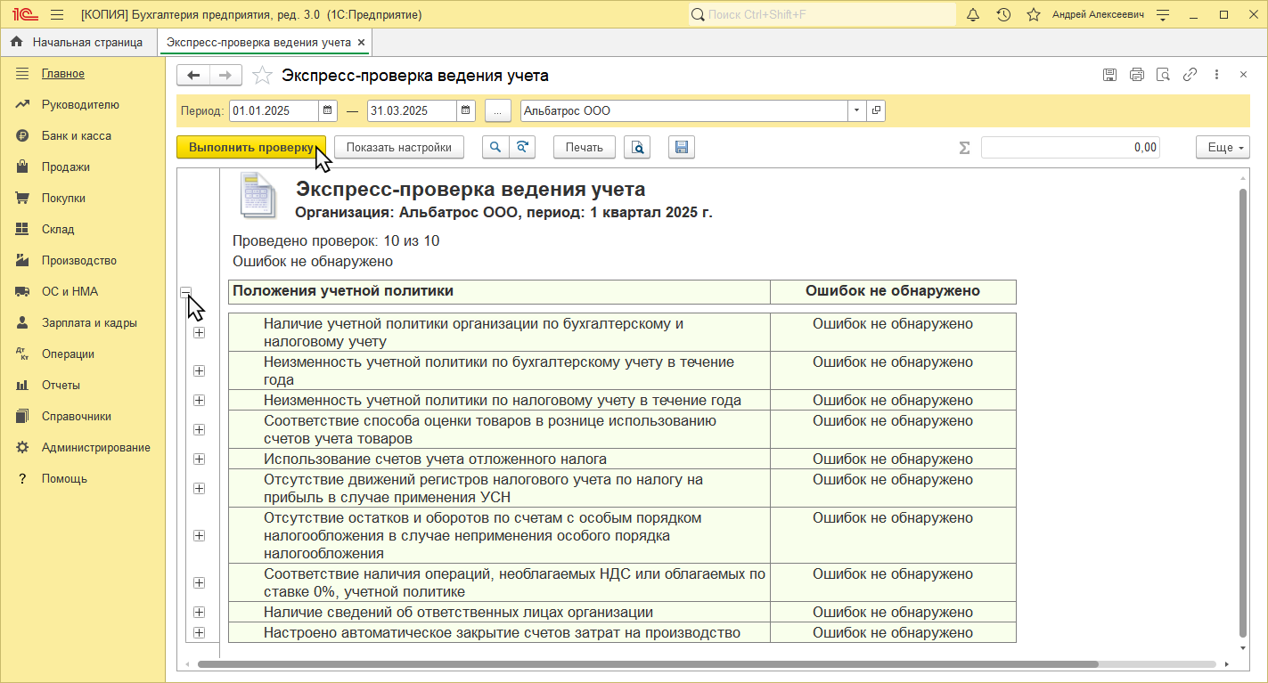Open Банк и касса section
Image resolution: width=1268 pixels, height=683 pixels.
coord(76,136)
